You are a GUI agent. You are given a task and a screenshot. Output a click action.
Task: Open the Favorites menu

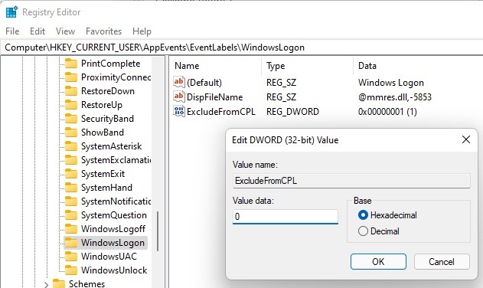tap(103, 31)
